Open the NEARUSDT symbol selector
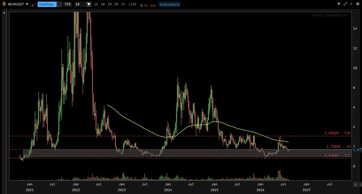362x194 pixels. [x=18, y=4]
